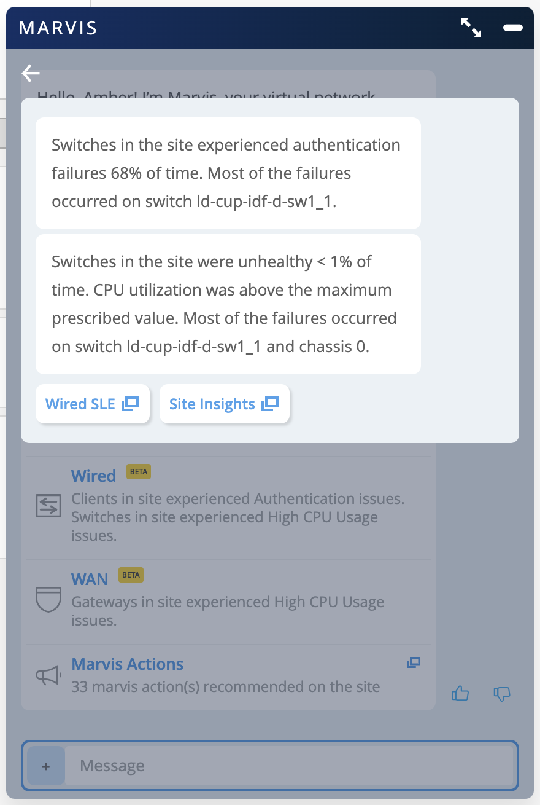Click the back arrow icon

(x=31, y=73)
